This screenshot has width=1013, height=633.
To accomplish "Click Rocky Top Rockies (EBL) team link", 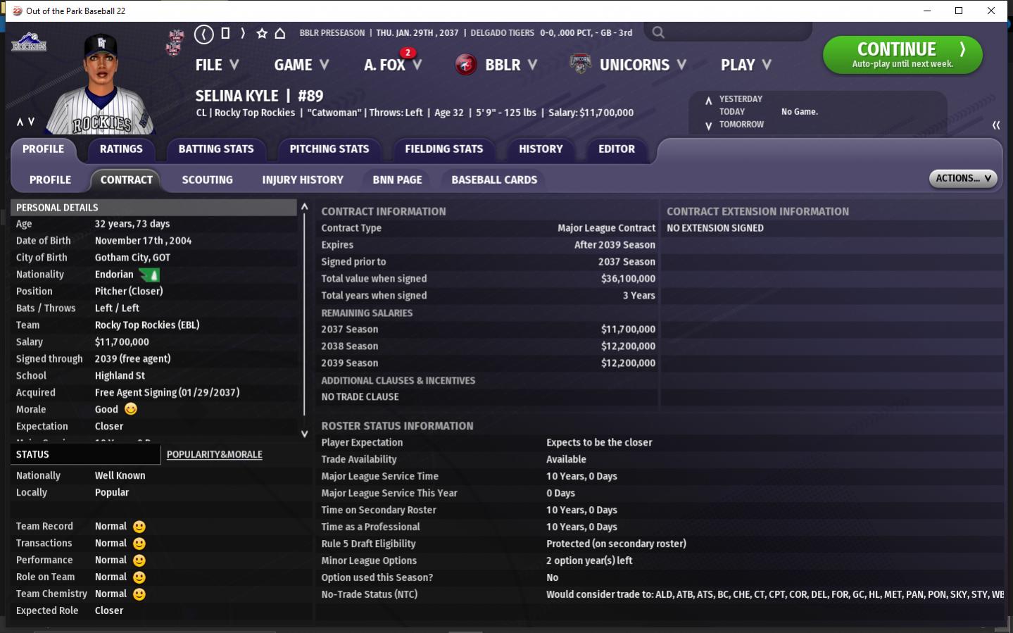I will (x=147, y=325).
